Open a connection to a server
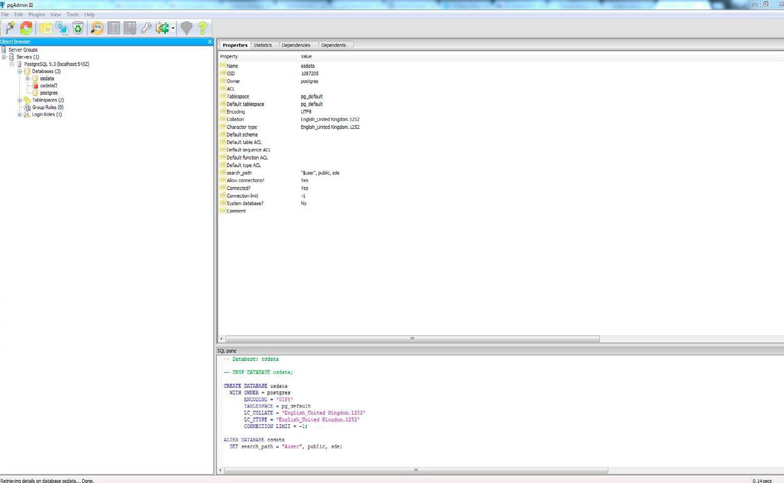Image resolution: width=784 pixels, height=483 pixels. (9, 28)
